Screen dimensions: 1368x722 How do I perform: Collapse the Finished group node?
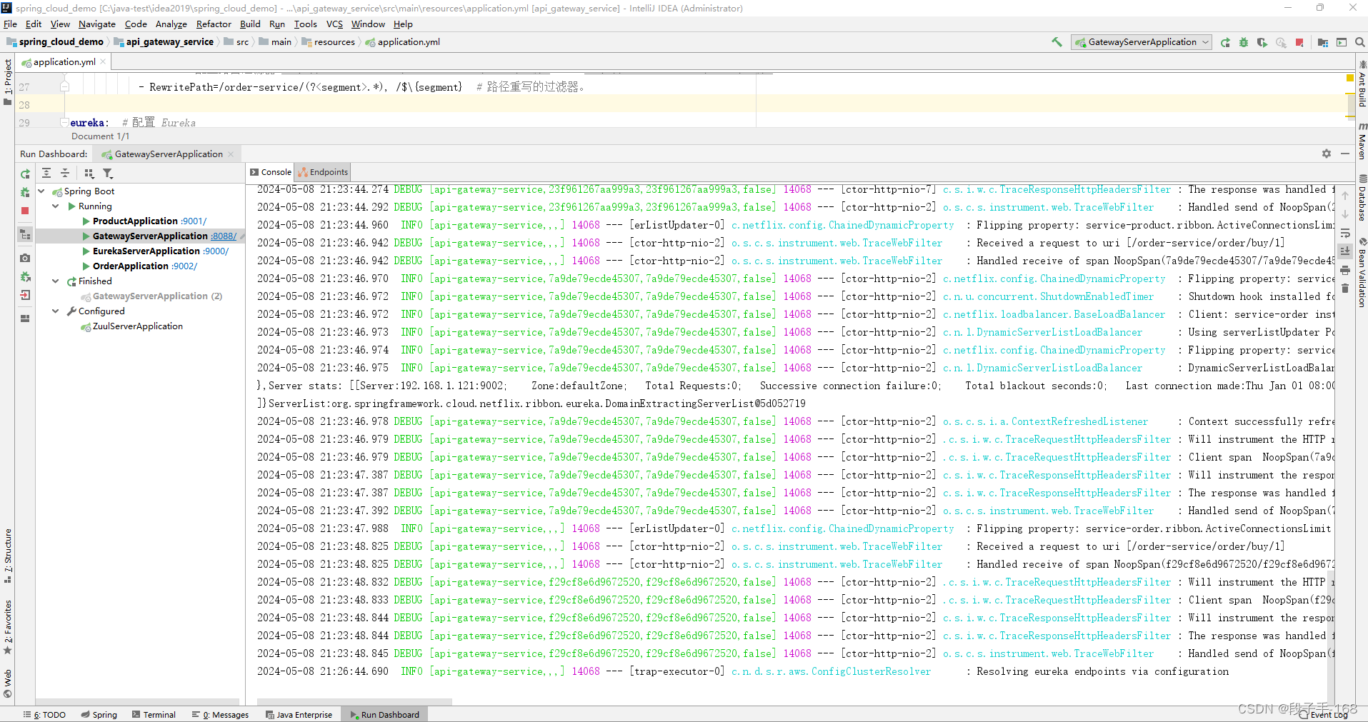pyautogui.click(x=56, y=281)
